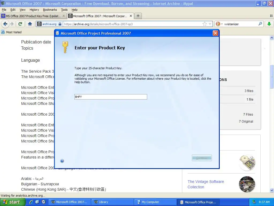Image resolution: width=274 pixels, height=206 pixels.
Task: Click the floppy disk collection thumbnail
Action: click(x=247, y=162)
